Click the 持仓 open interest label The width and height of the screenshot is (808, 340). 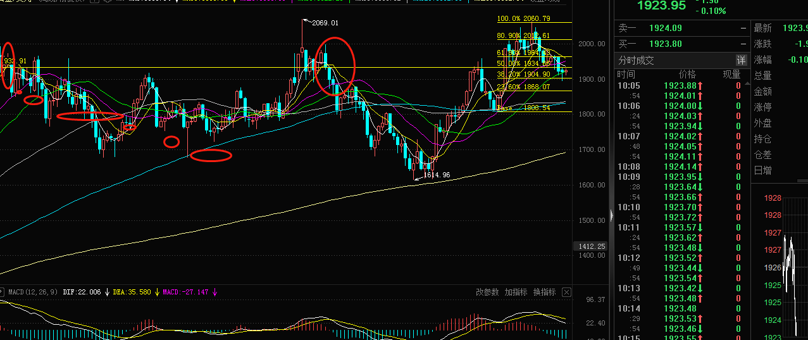click(762, 139)
